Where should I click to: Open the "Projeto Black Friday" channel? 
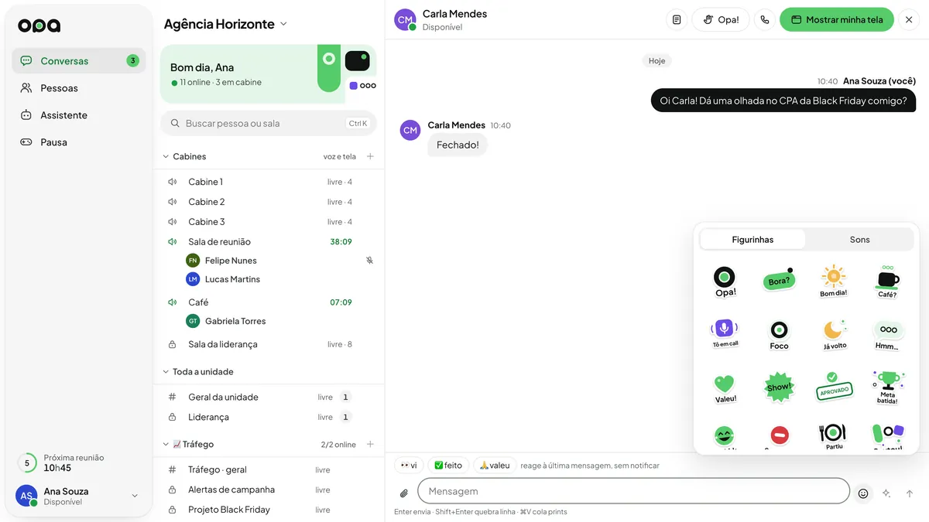point(269,510)
